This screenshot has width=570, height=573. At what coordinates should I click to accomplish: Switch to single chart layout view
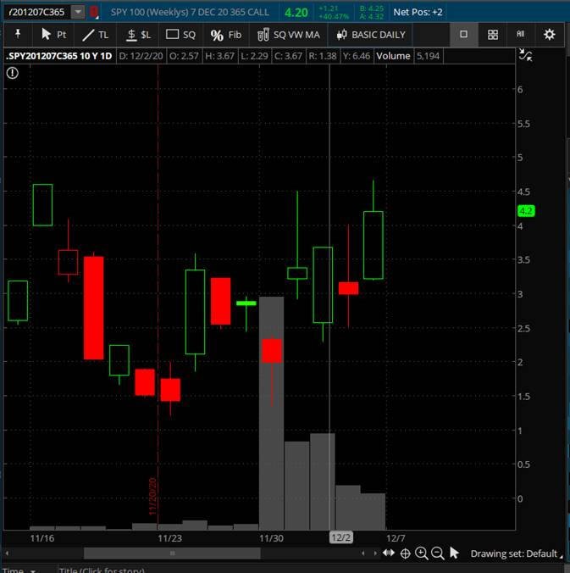click(x=463, y=35)
